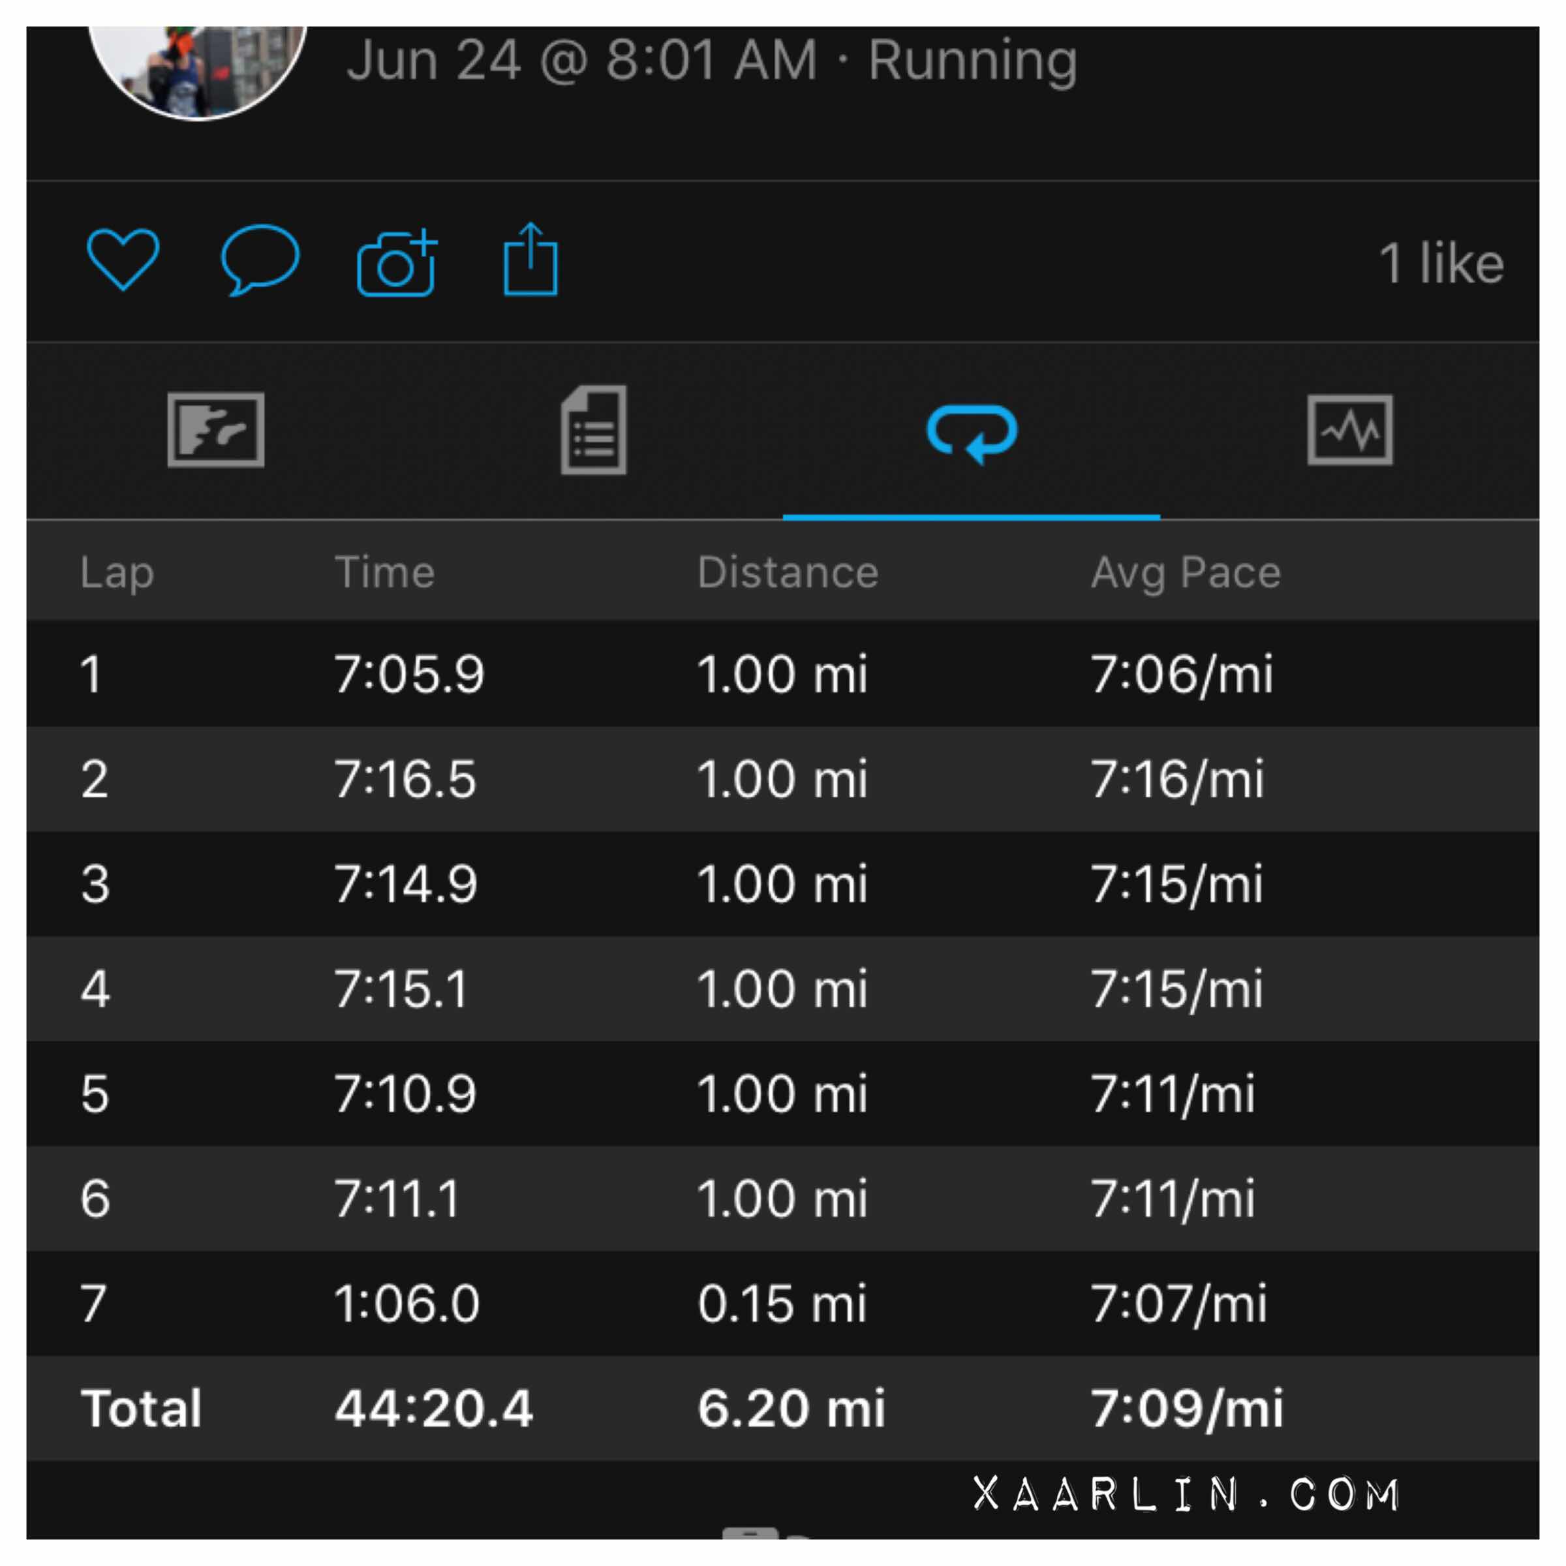This screenshot has height=1566, width=1566.
Task: Tap the Total row showing 44:20.4
Action: (783, 1408)
